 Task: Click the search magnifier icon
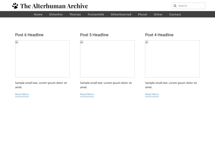click(175, 6)
